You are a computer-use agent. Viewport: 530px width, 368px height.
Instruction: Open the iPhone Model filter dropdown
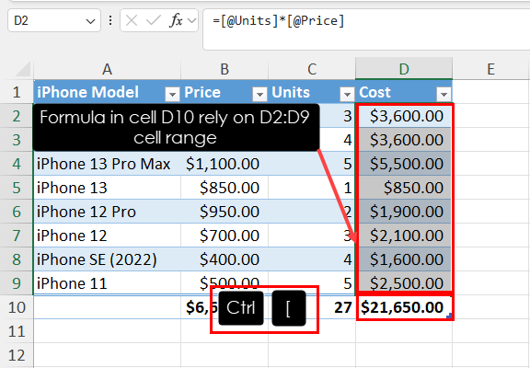point(172,94)
